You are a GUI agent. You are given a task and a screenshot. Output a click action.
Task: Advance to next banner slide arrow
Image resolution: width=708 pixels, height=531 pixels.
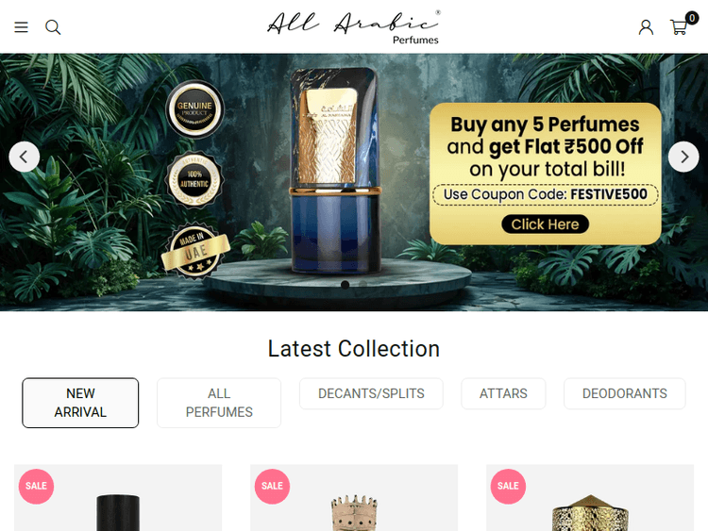pyautogui.click(x=683, y=157)
